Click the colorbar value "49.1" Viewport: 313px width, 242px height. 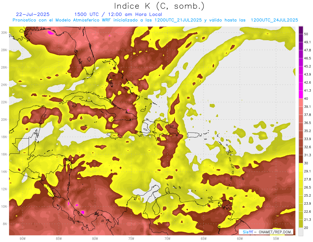coord(308,42)
